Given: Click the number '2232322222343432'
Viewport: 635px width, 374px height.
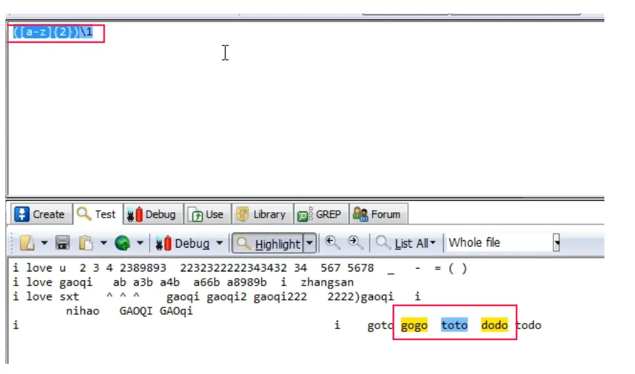Looking at the screenshot, I should (233, 268).
